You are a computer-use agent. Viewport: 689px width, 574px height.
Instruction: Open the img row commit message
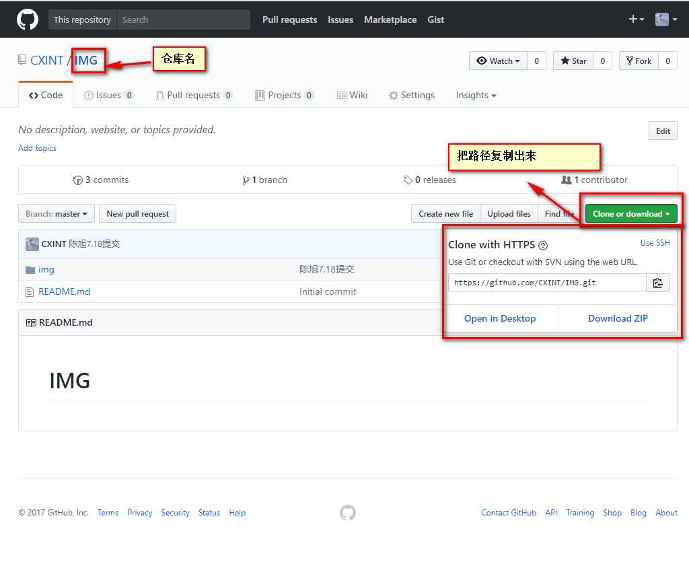point(327,269)
